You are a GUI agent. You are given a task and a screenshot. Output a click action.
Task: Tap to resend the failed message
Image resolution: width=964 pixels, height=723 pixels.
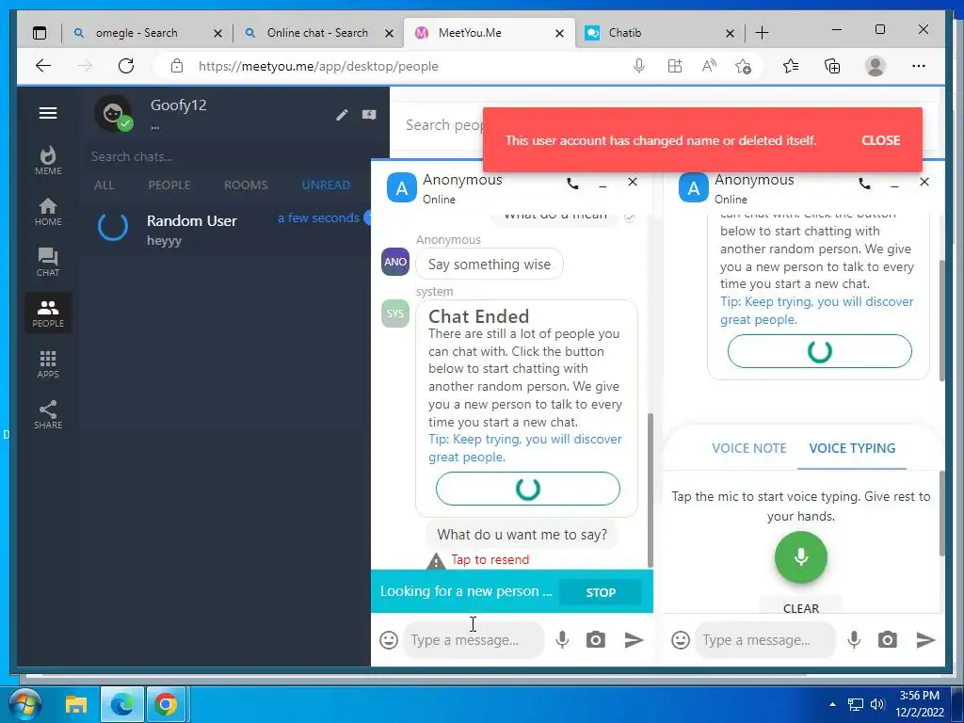[490, 559]
